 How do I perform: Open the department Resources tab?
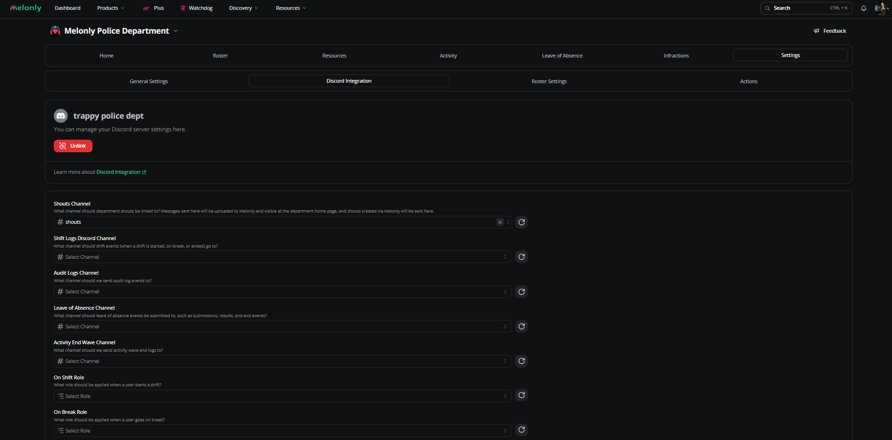(335, 56)
